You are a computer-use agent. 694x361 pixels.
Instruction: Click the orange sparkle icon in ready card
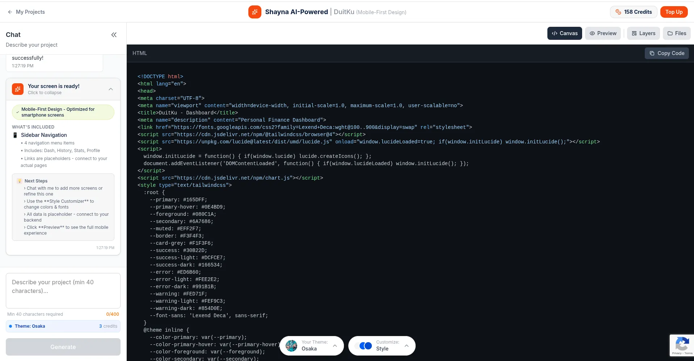tap(18, 89)
